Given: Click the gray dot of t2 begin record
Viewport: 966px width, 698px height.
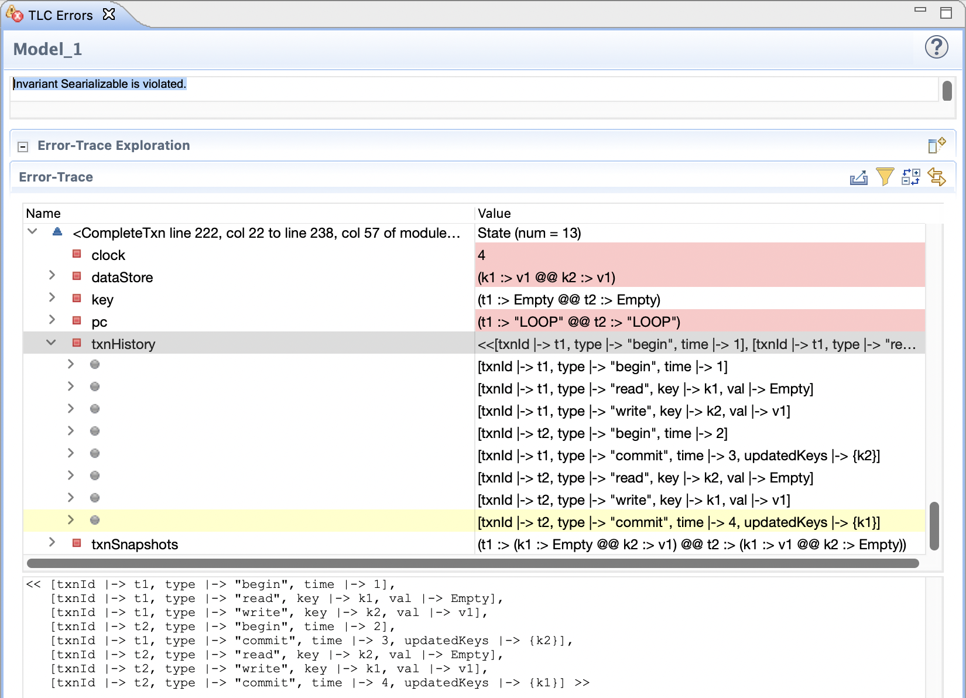Looking at the screenshot, I should pos(95,431).
